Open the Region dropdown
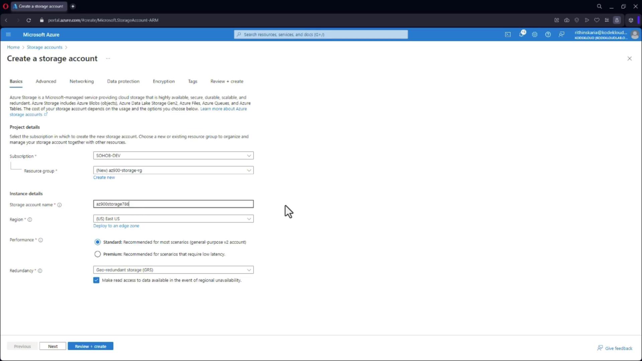This screenshot has width=642, height=361. 173,219
